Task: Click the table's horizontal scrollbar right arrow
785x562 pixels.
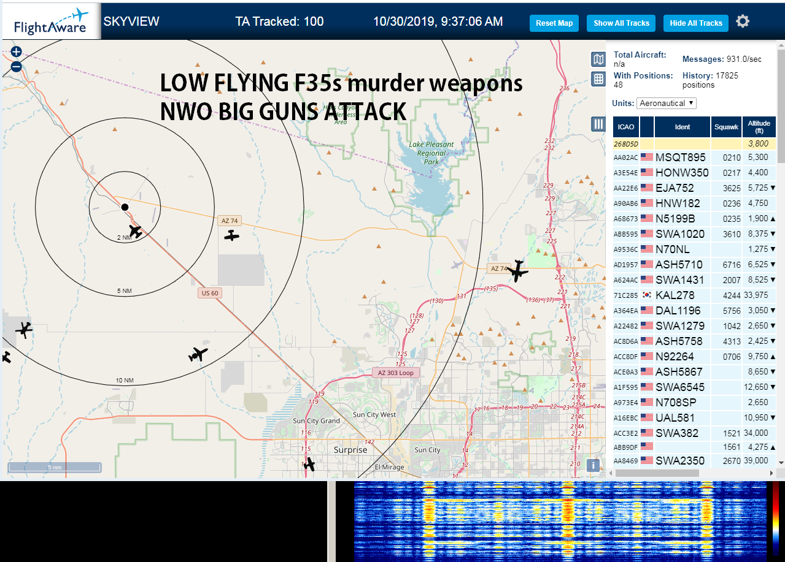Action: click(x=772, y=473)
